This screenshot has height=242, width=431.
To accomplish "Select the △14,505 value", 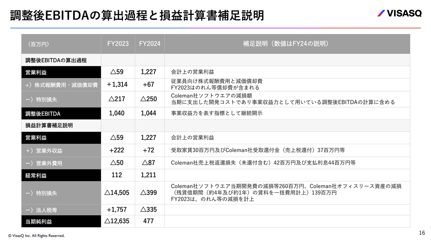I will pyautogui.click(x=117, y=193).
